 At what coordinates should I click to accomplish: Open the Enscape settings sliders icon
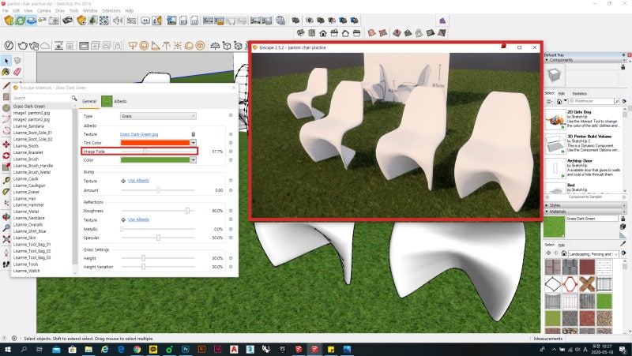pos(131,21)
